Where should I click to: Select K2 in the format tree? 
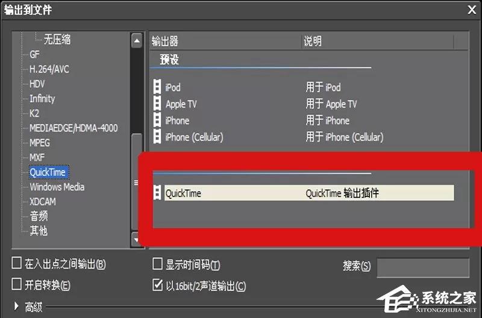(x=34, y=114)
